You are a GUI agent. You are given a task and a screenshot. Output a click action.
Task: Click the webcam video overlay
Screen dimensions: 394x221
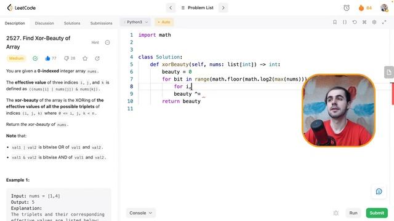click(339, 110)
